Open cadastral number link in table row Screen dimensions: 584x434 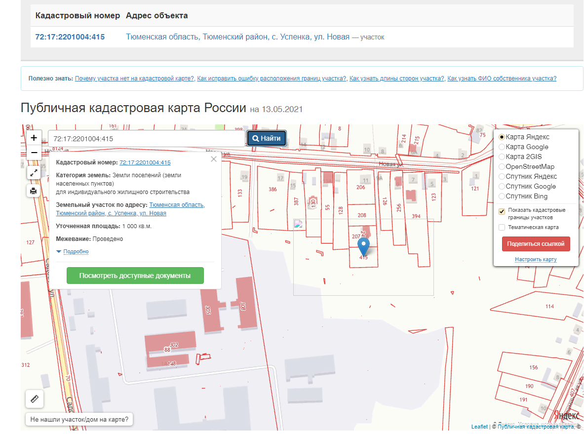click(70, 37)
